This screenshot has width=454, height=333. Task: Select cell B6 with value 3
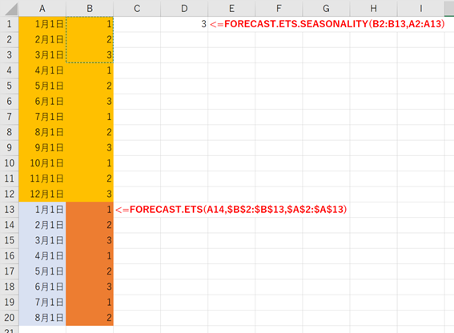click(x=90, y=102)
